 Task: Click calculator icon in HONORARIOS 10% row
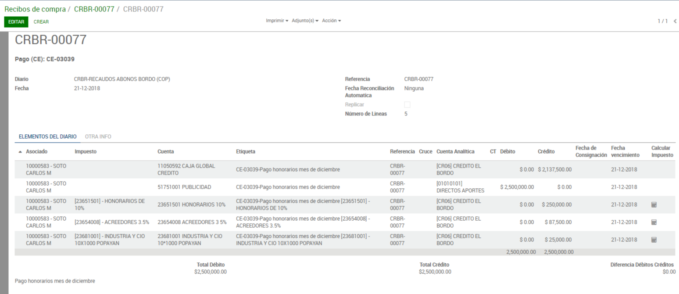(x=654, y=205)
